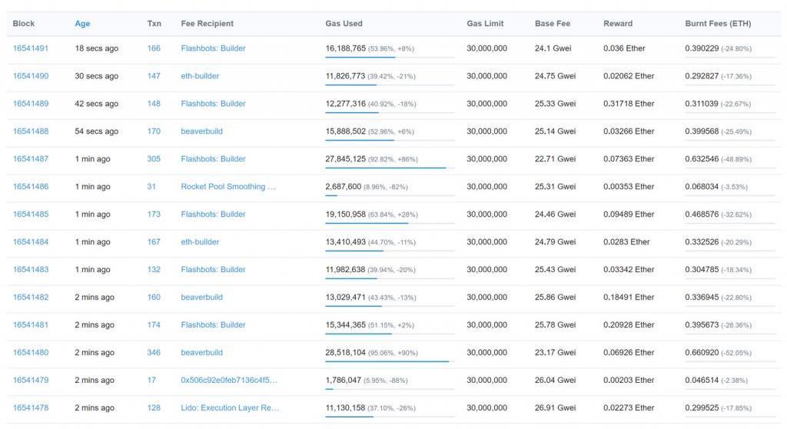The width and height of the screenshot is (787, 429).
Task: Open block number 16541487
Action: tap(31, 159)
